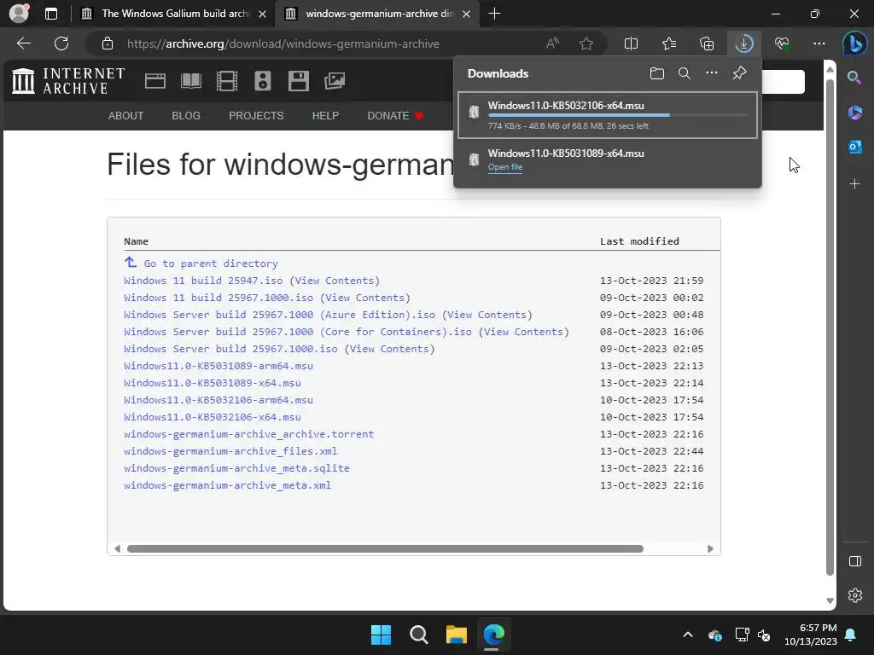Open Internet Archive Web icon
The width and height of the screenshot is (874, 655).
(x=155, y=81)
